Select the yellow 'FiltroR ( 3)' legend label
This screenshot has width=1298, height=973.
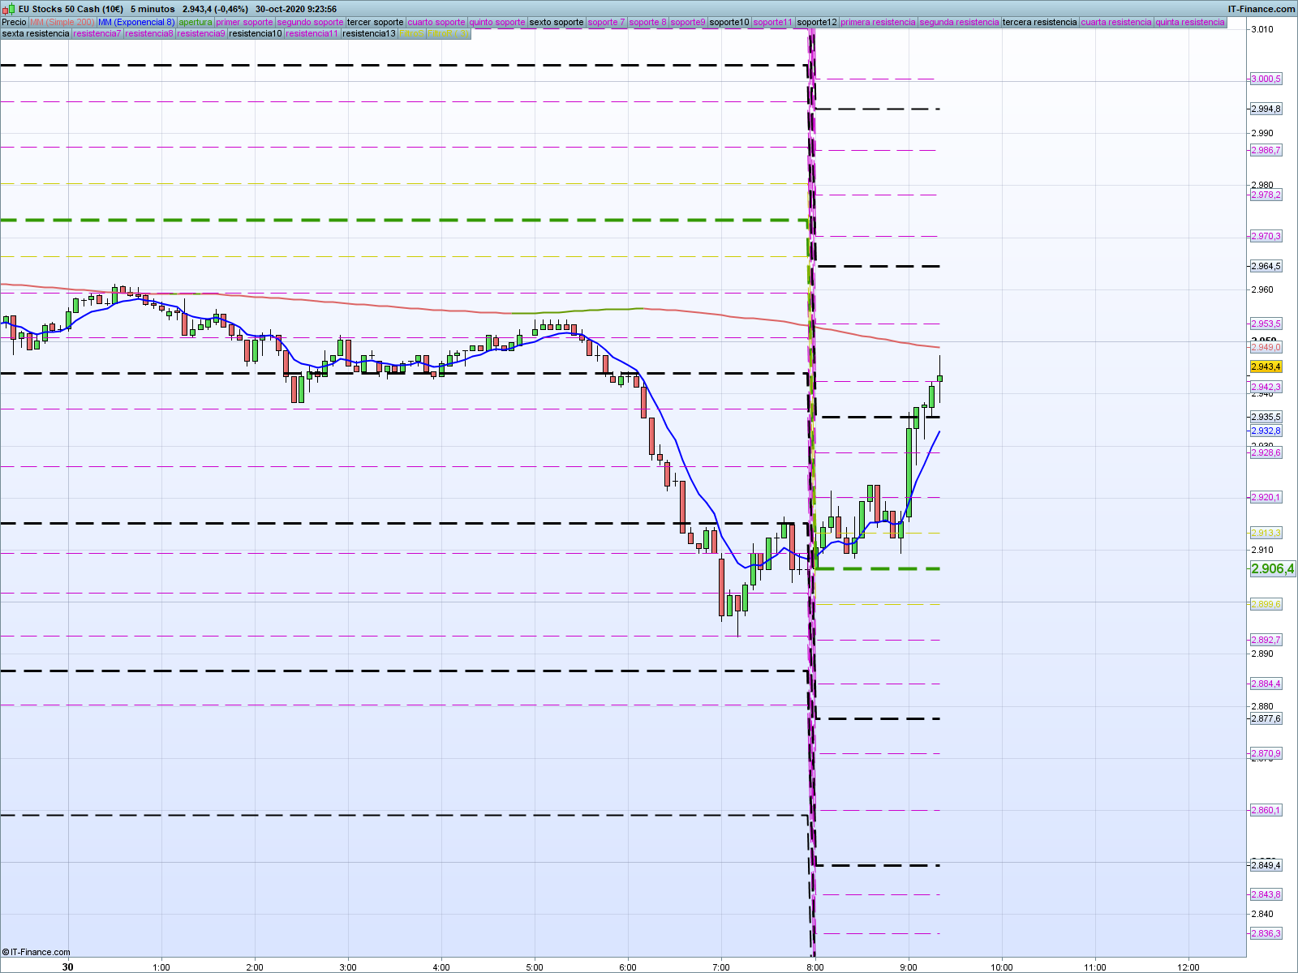pos(448,33)
